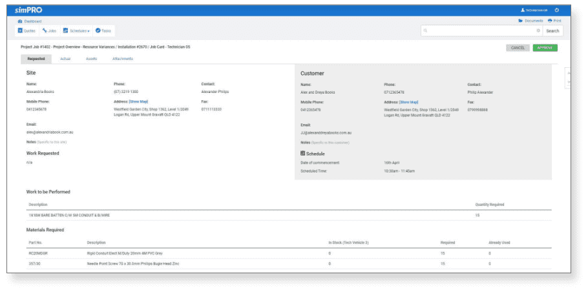
Task: Click the green APPROVE button
Action: click(x=545, y=48)
